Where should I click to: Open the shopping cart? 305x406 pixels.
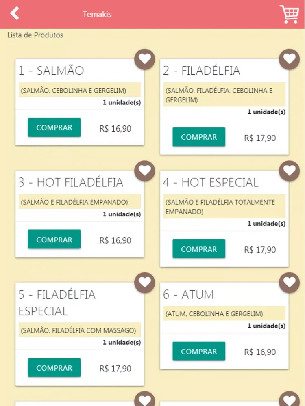point(289,14)
